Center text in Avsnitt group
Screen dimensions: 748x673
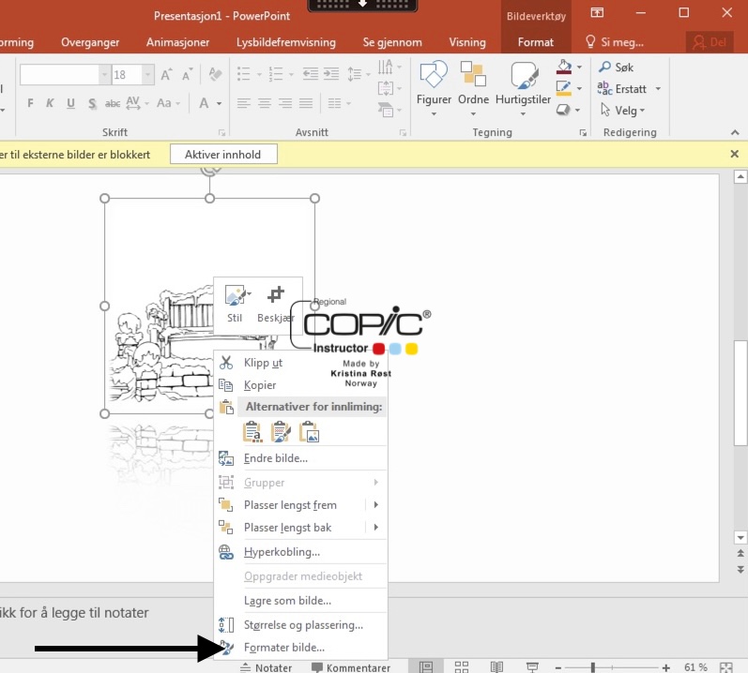tap(265, 103)
